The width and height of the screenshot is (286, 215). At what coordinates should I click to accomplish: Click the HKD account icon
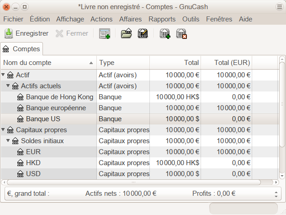[21, 163]
